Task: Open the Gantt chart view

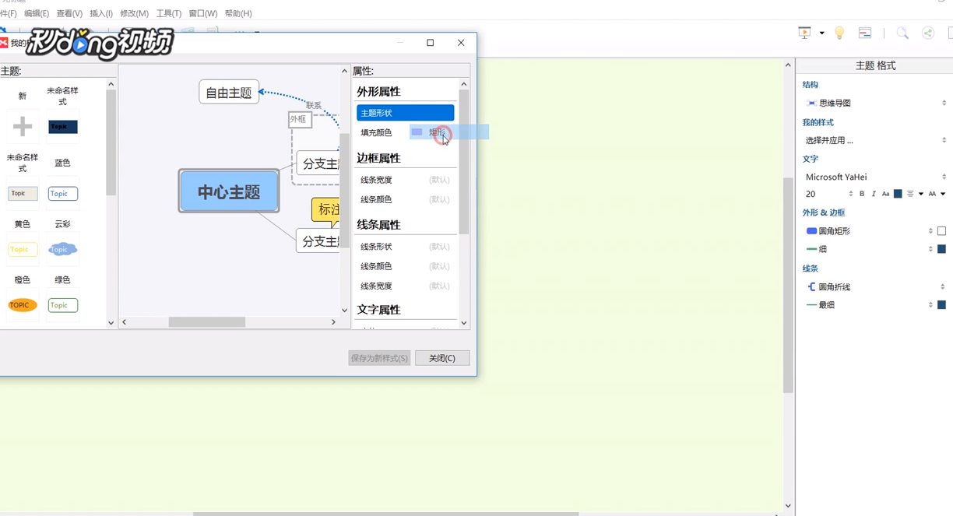Action: coord(864,32)
